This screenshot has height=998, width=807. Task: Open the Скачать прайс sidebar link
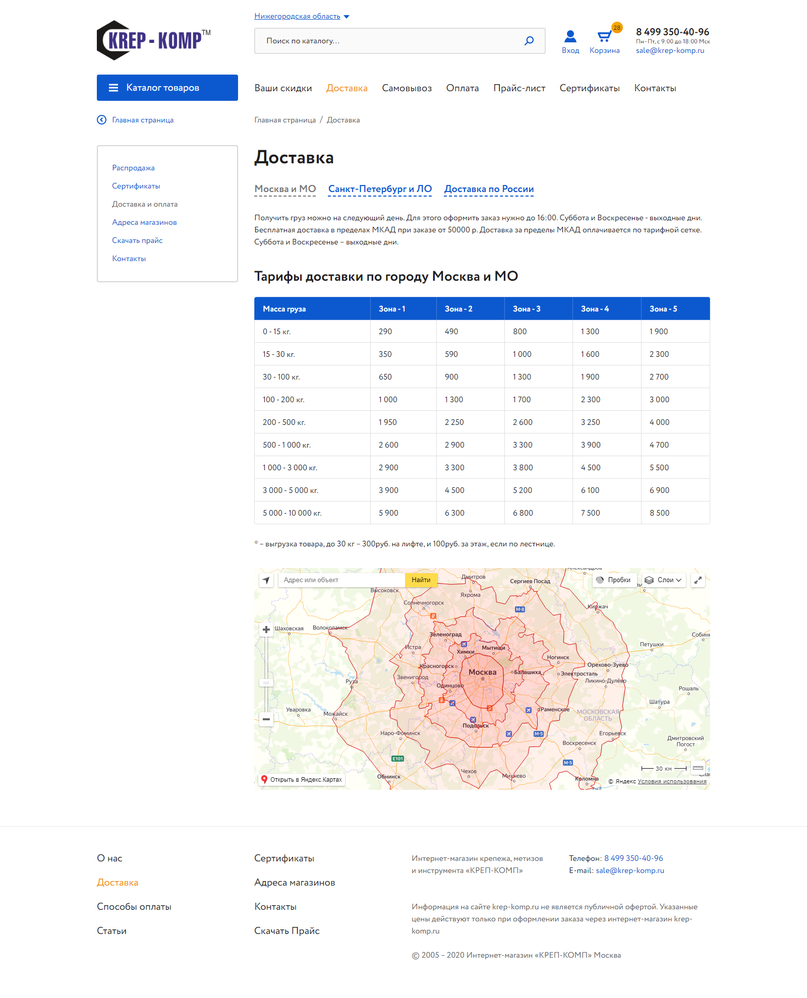tap(137, 240)
